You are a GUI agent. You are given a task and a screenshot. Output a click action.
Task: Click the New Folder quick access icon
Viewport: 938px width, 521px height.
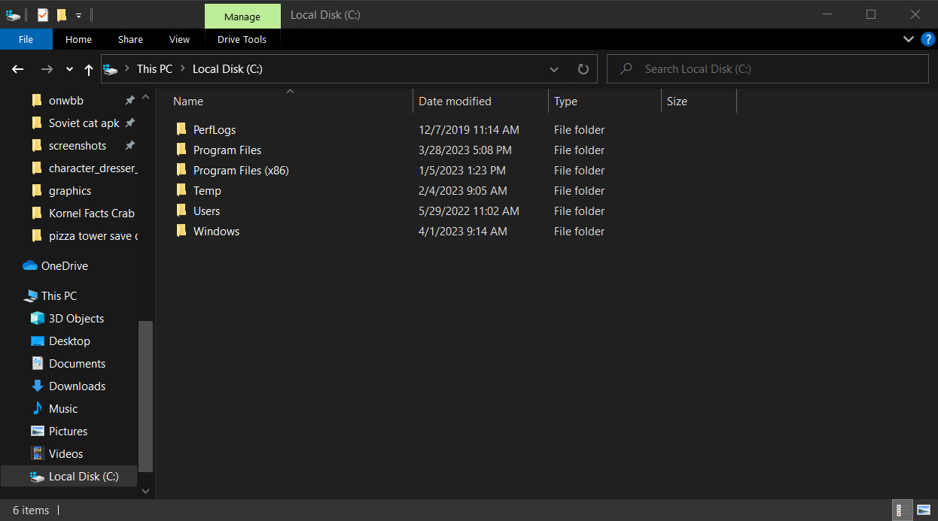(62, 15)
